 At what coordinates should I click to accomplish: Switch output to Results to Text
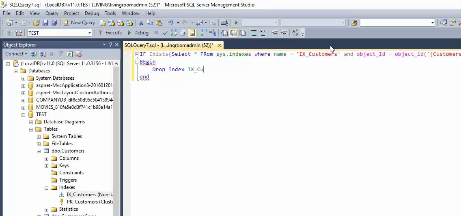point(224,33)
